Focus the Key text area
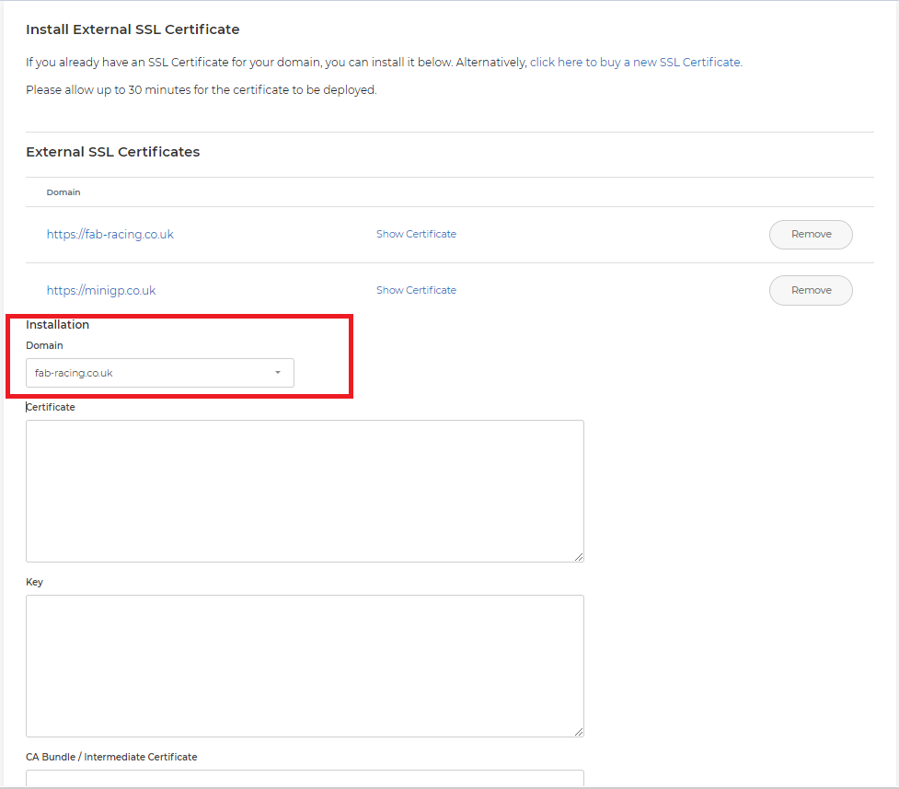Viewport: 899px width, 789px height. pos(305,667)
